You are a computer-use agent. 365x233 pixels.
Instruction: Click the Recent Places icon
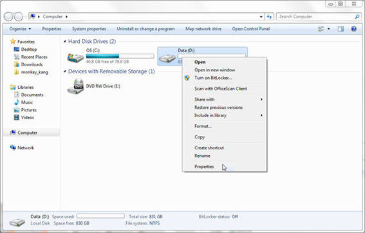[x=16, y=57]
